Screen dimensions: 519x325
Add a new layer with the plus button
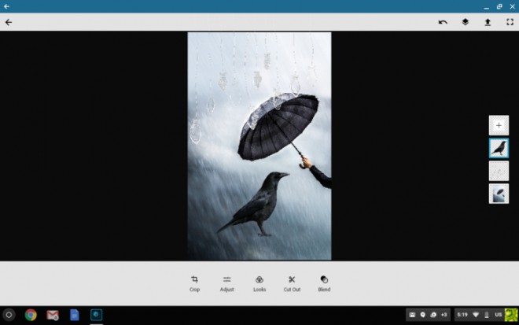(x=499, y=125)
